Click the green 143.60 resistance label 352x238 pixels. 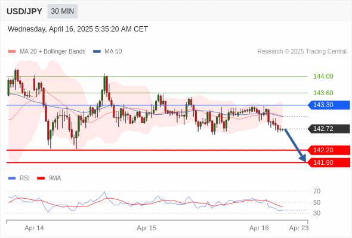click(323, 93)
